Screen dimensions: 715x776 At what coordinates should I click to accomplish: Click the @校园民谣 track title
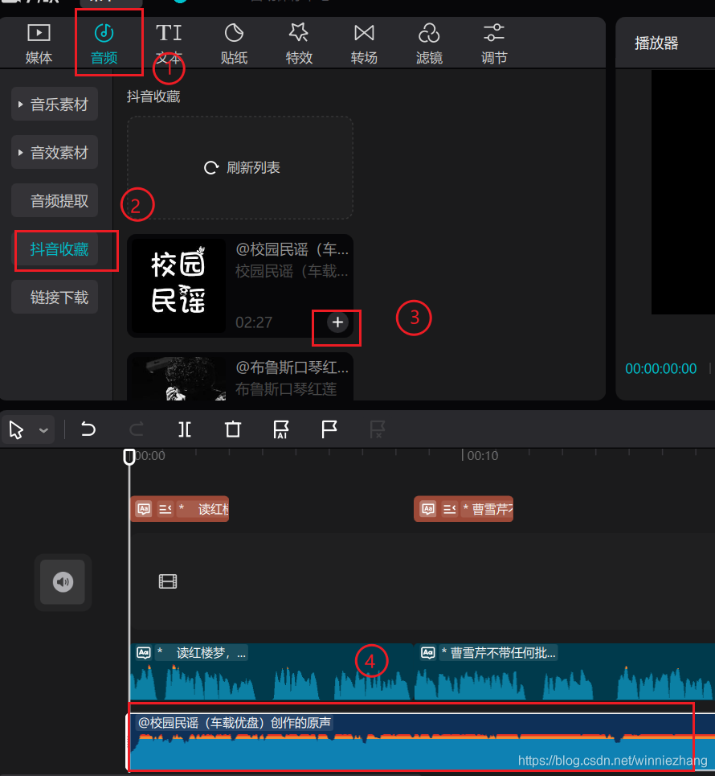(x=292, y=249)
